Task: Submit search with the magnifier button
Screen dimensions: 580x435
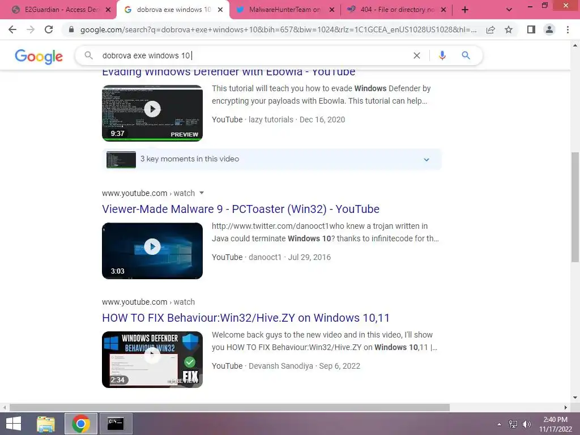Action: pyautogui.click(x=466, y=56)
